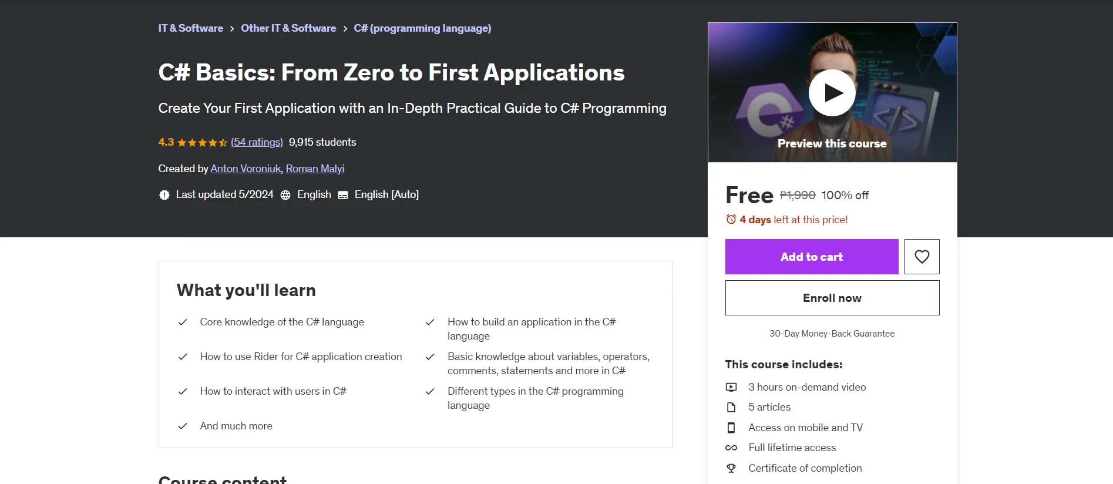Click the alarm clock icon by 4 days
The width and height of the screenshot is (1113, 484).
pyautogui.click(x=731, y=219)
